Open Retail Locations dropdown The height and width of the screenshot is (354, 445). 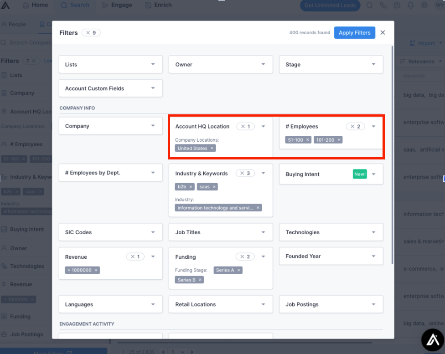coord(221,304)
